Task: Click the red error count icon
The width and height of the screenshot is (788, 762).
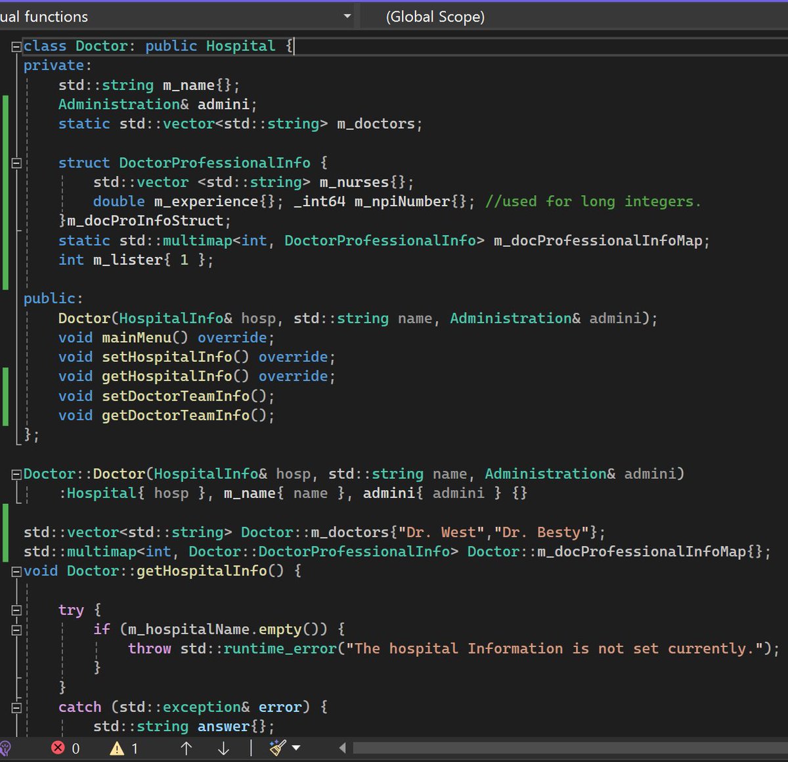Action: pyautogui.click(x=58, y=748)
